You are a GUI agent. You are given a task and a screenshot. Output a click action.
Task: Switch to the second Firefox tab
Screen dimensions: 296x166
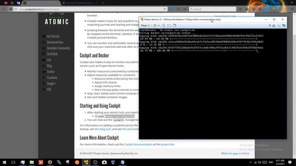tap(80, 3)
